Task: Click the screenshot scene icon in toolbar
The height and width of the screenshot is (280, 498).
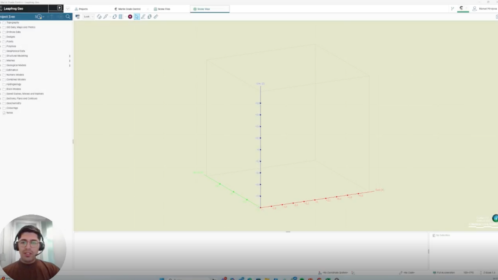Action: [x=77, y=17]
